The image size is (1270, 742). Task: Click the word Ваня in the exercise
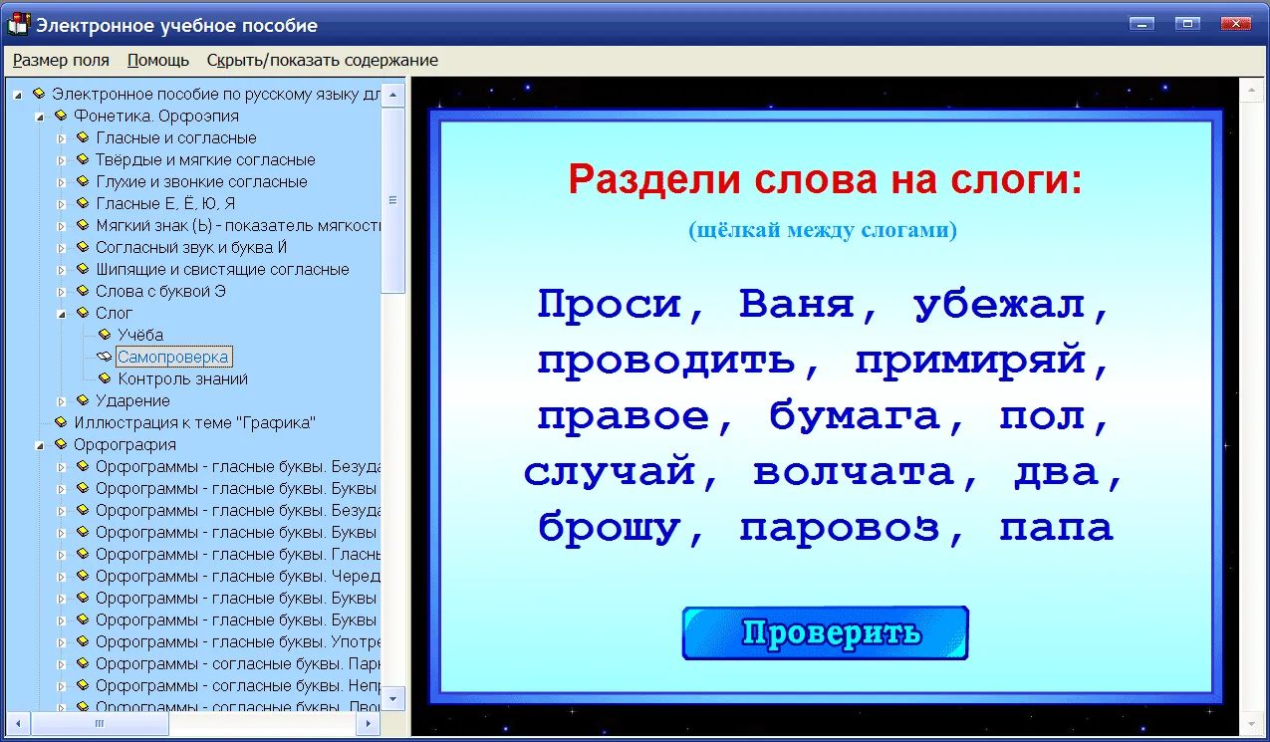(x=797, y=303)
